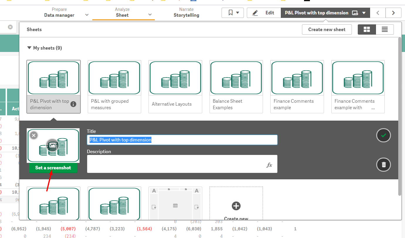Click the X to remove the screenshot
The height and width of the screenshot is (238, 405).
pyautogui.click(x=34, y=135)
